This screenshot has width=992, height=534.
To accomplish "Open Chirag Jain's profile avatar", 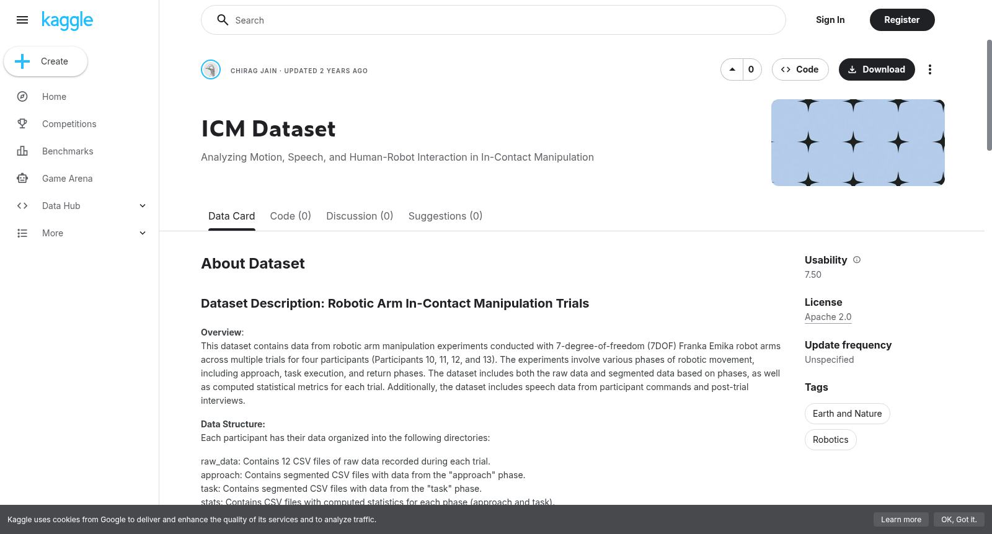I will [211, 69].
